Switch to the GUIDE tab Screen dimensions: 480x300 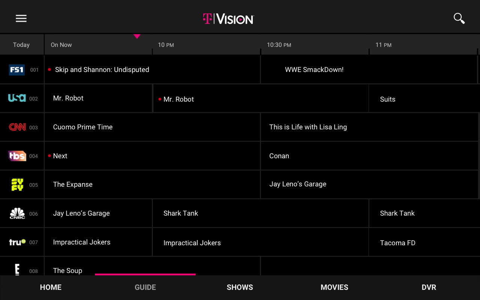tap(145, 287)
